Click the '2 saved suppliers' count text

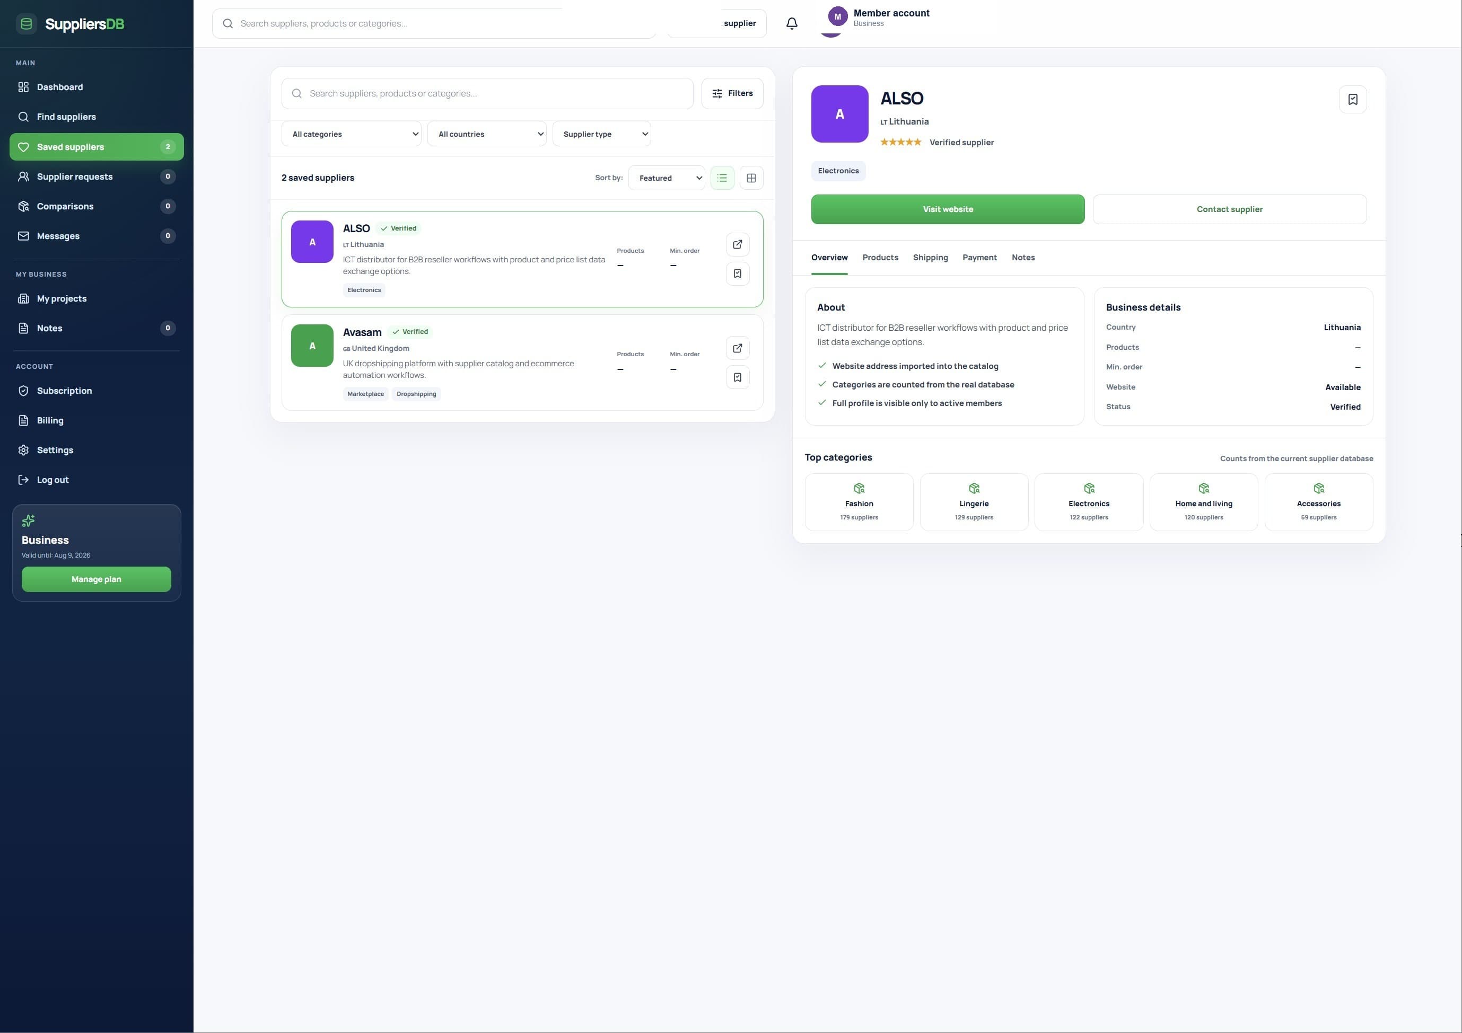tap(318, 178)
